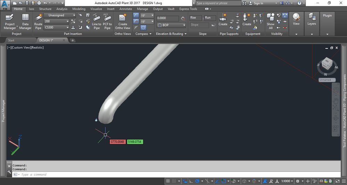Toggle ortho mode in status bar
The height and width of the screenshot is (185, 347).
pos(191,181)
